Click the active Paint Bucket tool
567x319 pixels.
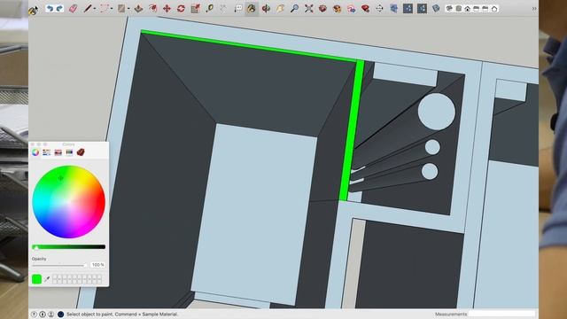pyautogui.click(x=252, y=8)
